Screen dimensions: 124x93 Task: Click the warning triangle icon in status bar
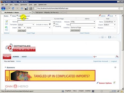click(x=122, y=91)
